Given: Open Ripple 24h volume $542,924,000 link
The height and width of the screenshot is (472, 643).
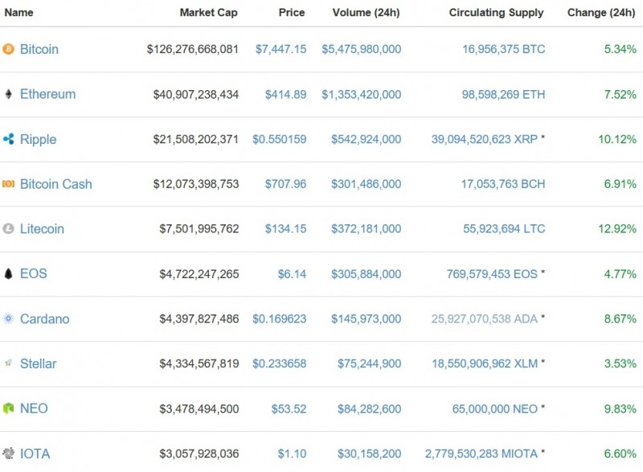Looking at the screenshot, I should point(366,139).
